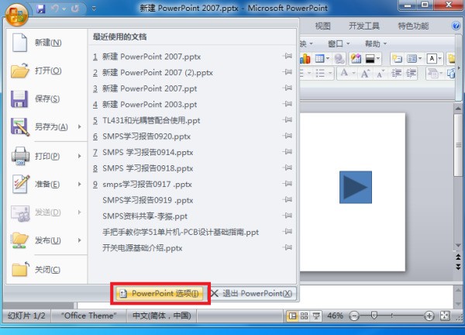Pin SMPS学习报告0920.pptx to the recent list
This screenshot has width=465, height=335.
[288, 136]
